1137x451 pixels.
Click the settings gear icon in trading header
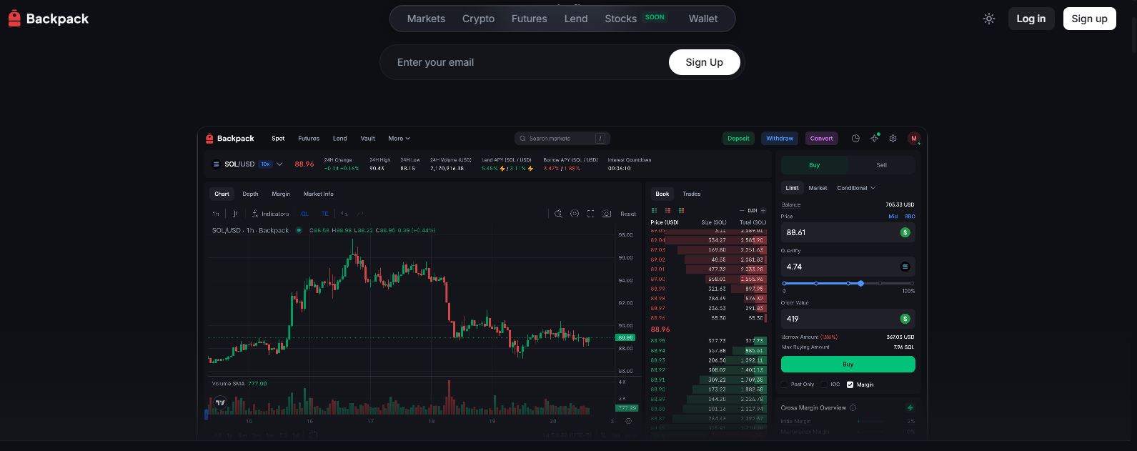tap(893, 138)
